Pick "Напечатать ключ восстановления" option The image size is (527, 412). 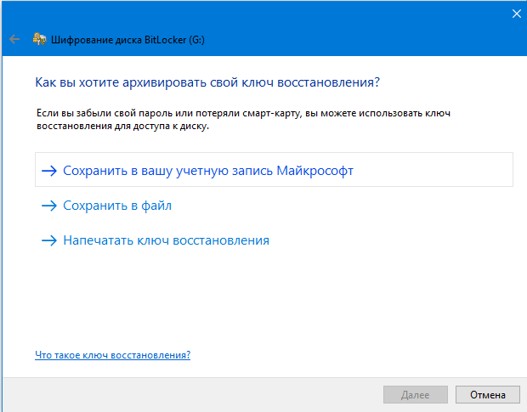click(166, 240)
